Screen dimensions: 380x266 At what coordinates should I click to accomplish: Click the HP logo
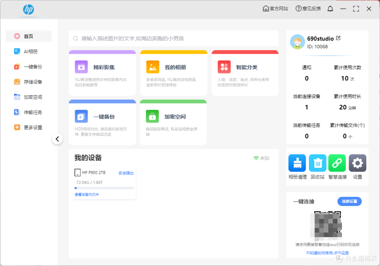[x=28, y=9]
